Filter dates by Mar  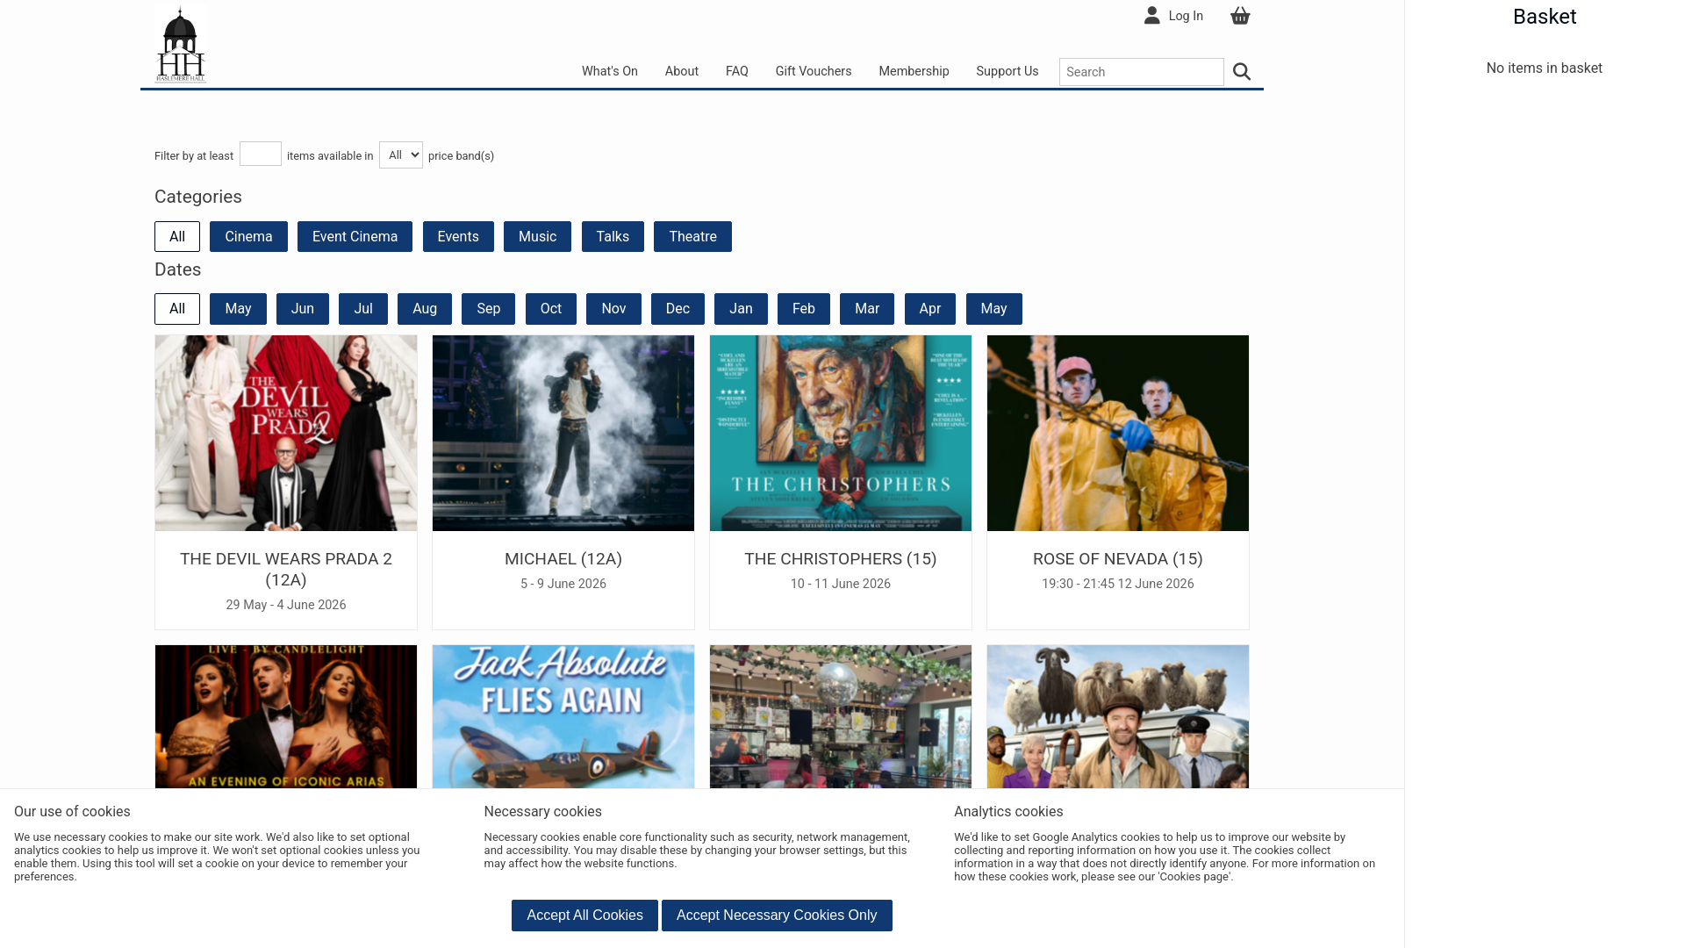(x=866, y=309)
